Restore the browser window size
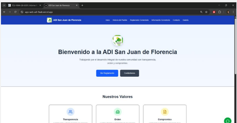 226,5
